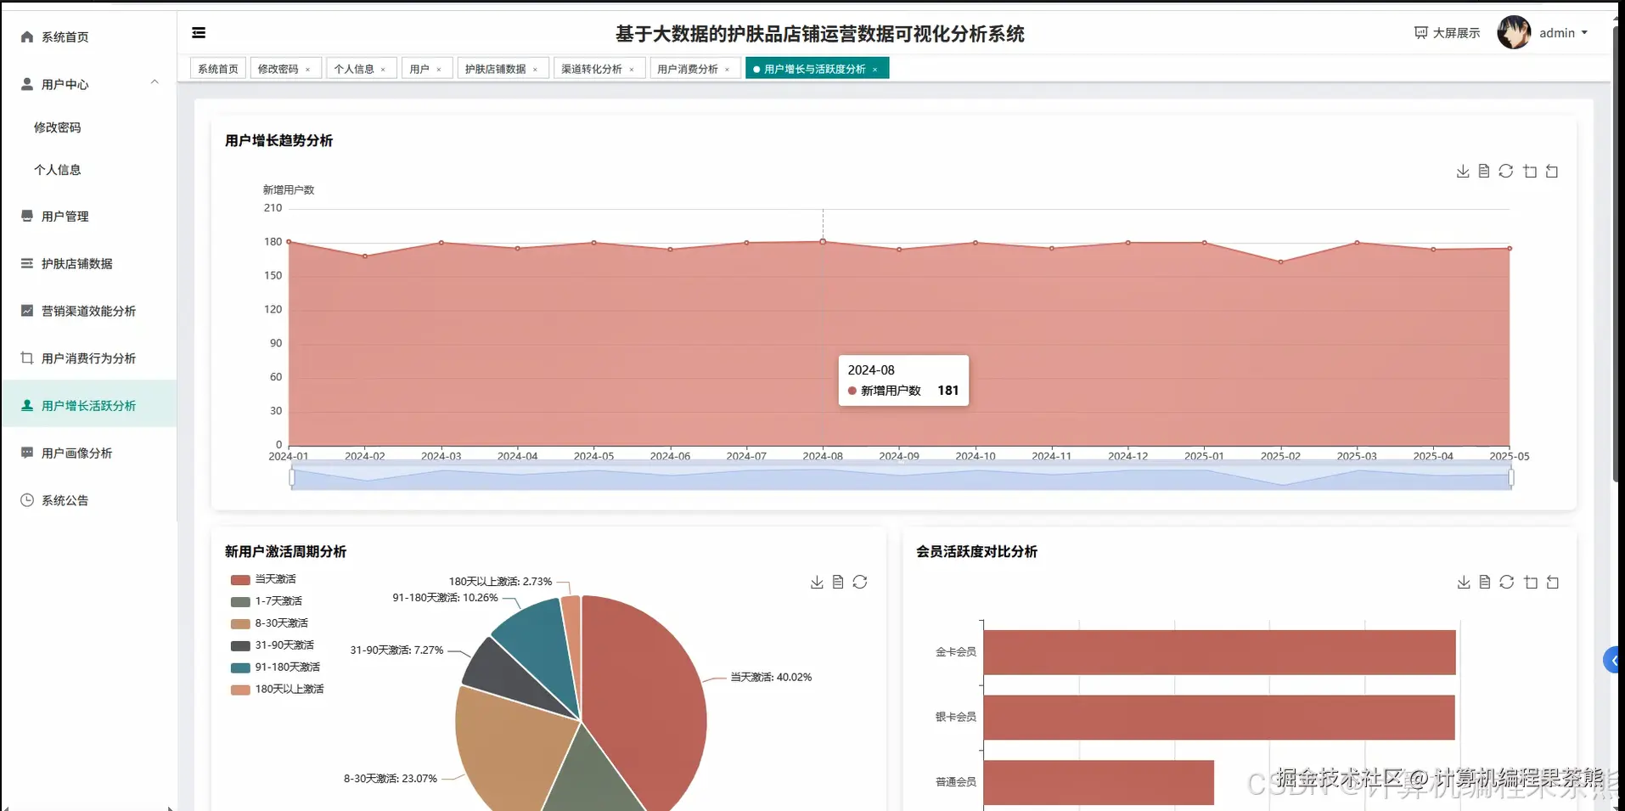Image resolution: width=1625 pixels, height=811 pixels.
Task: Toggle the hamburger menu sidebar collapse
Action: (199, 33)
